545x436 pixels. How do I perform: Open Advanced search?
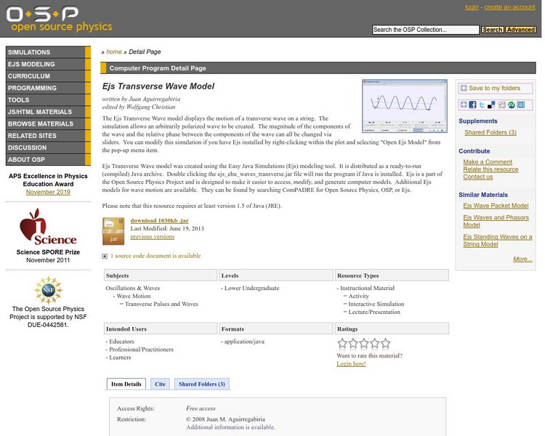(520, 30)
